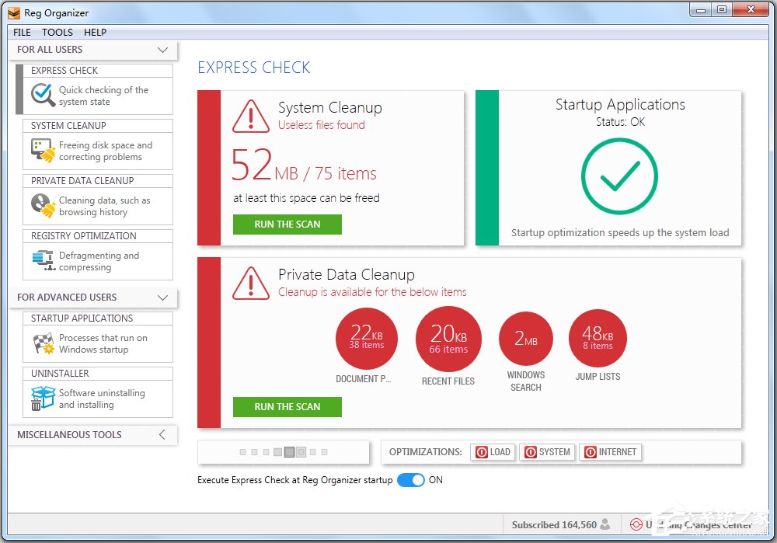Click the Document P... 22 KB circle
This screenshot has width=777, height=543.
pyautogui.click(x=366, y=339)
